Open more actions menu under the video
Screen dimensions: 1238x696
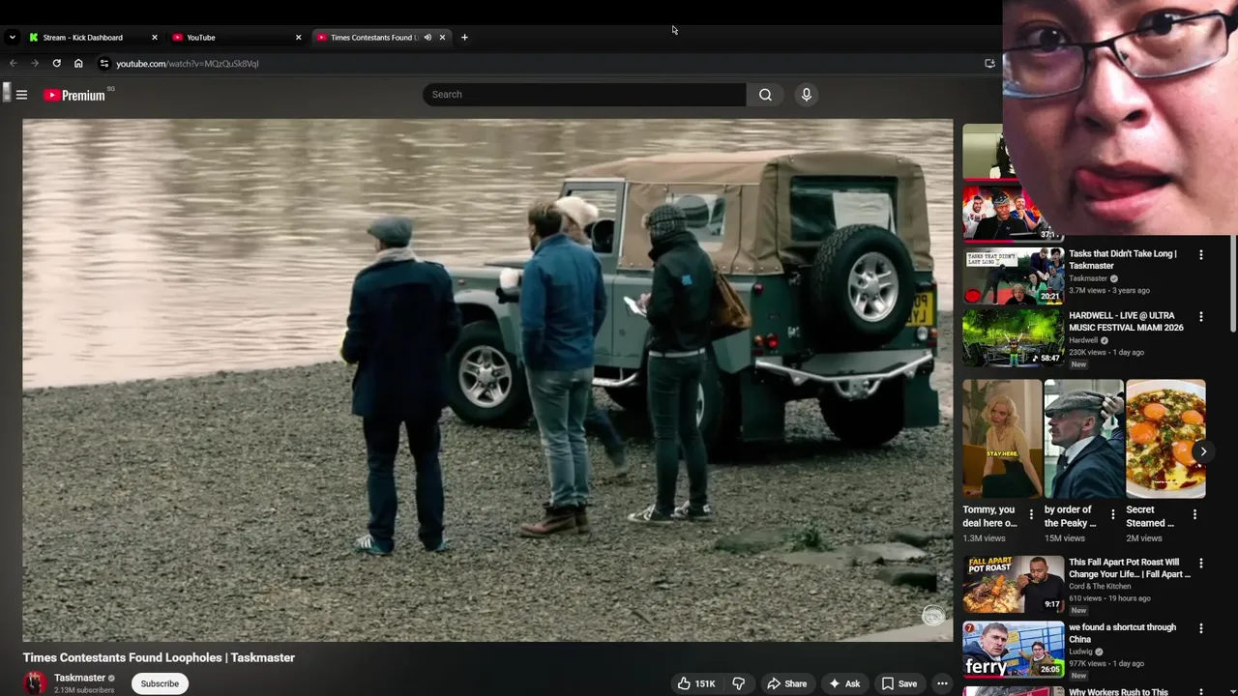click(x=942, y=683)
